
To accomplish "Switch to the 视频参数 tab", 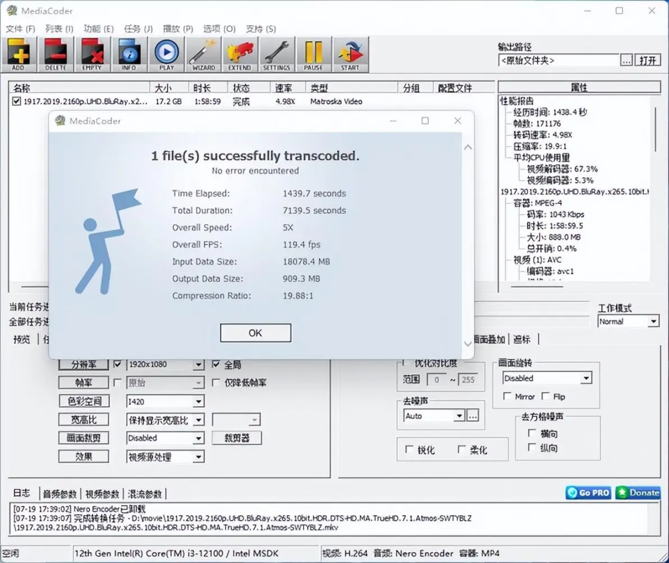I will 102,494.
